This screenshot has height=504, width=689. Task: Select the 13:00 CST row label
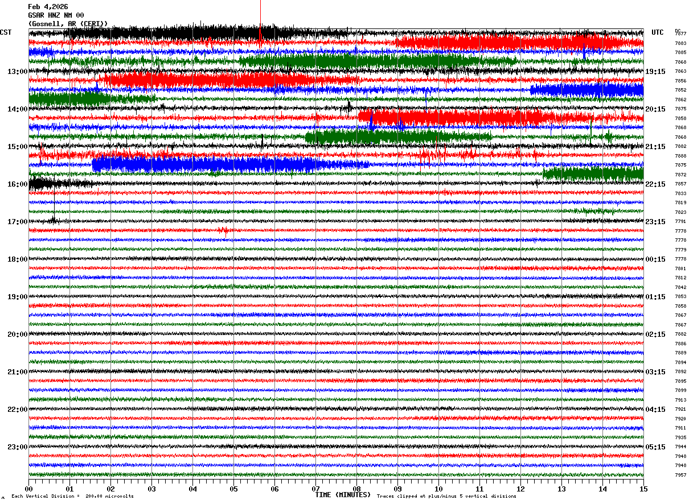[18, 72]
